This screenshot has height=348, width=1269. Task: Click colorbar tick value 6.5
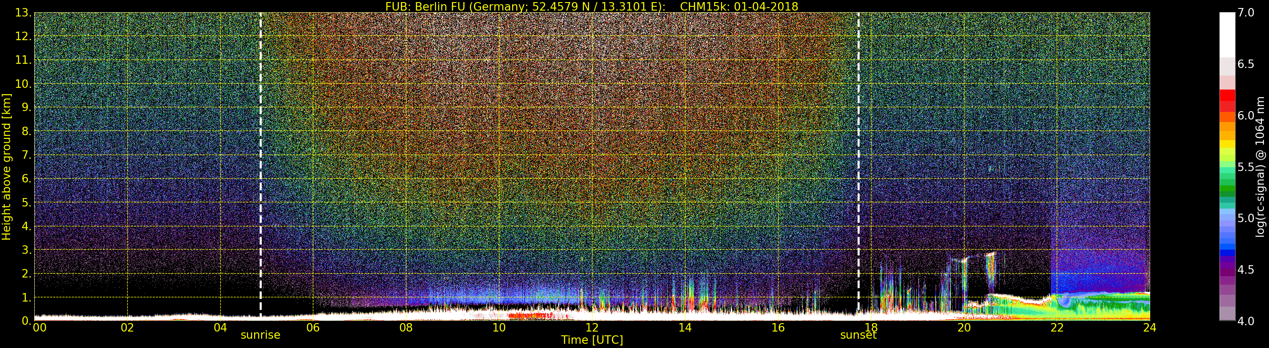[x=1246, y=64]
